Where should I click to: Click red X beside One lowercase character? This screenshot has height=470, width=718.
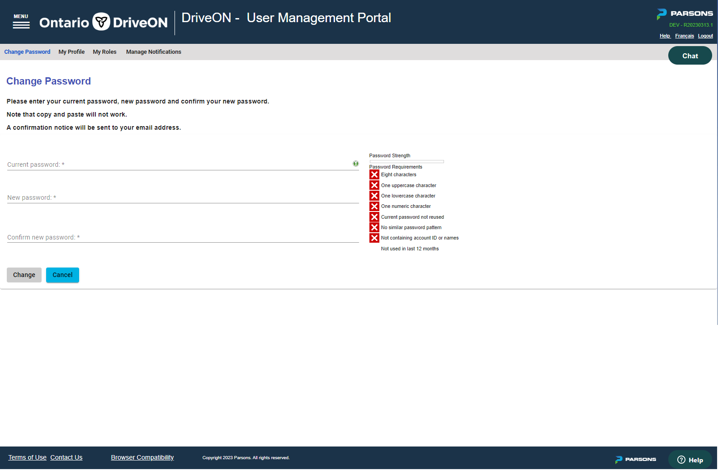[374, 196]
